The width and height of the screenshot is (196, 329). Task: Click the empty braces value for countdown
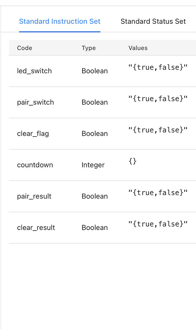(x=132, y=161)
